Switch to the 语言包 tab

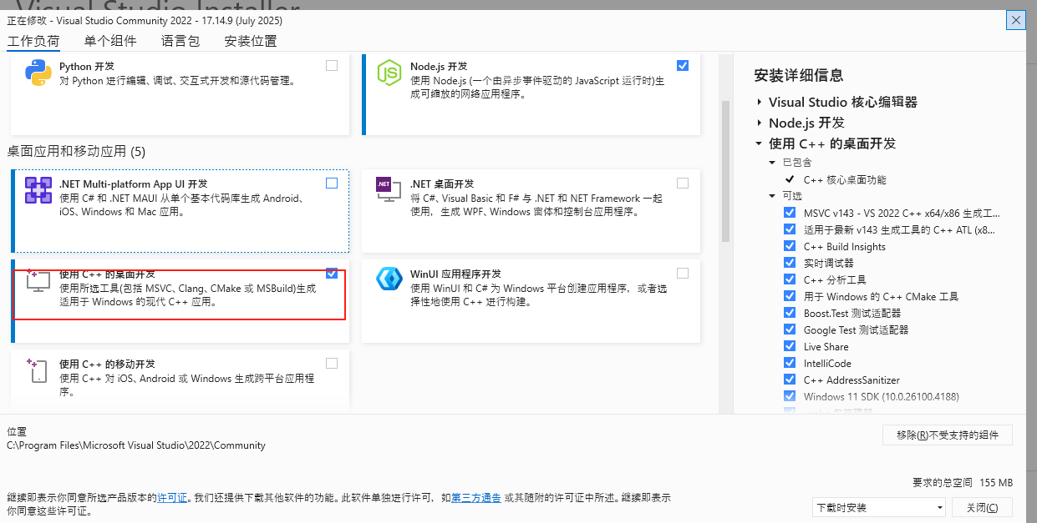tap(180, 41)
